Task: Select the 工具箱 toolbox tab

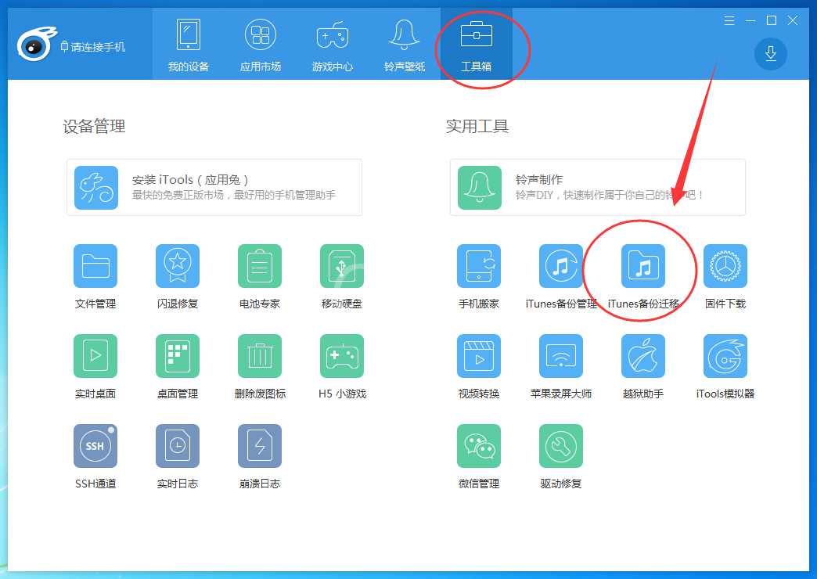Action: pyautogui.click(x=477, y=45)
